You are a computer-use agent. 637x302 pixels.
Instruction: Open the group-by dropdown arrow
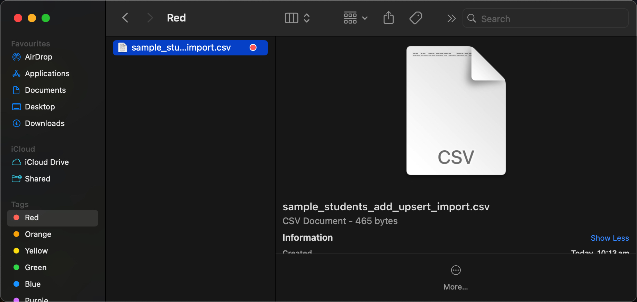pos(365,18)
